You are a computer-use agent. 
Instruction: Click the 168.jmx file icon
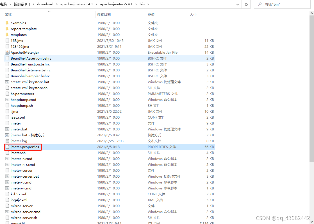[7, 40]
